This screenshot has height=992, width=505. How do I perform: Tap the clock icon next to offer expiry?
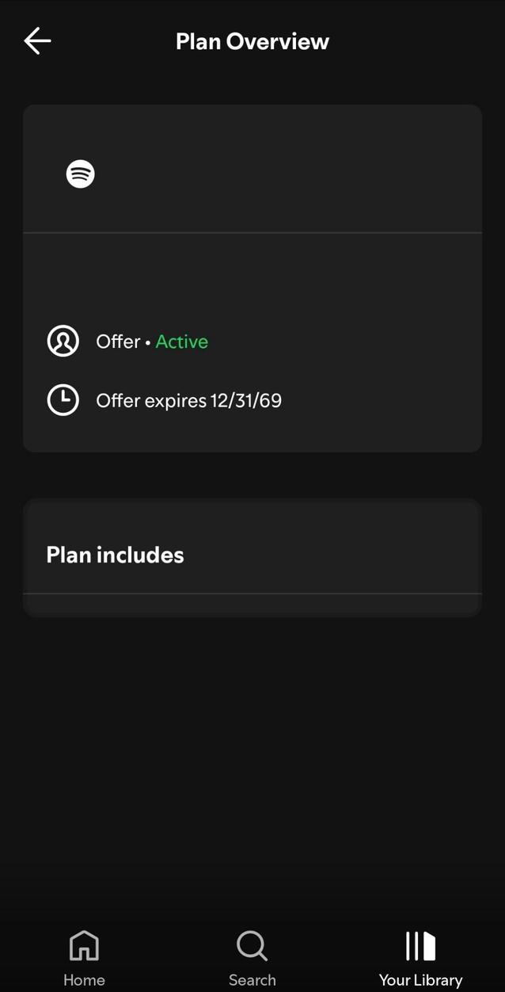63,400
